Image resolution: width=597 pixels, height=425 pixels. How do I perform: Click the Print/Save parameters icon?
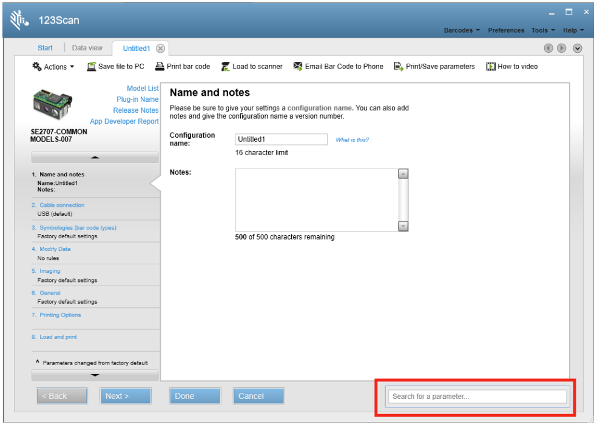point(398,67)
